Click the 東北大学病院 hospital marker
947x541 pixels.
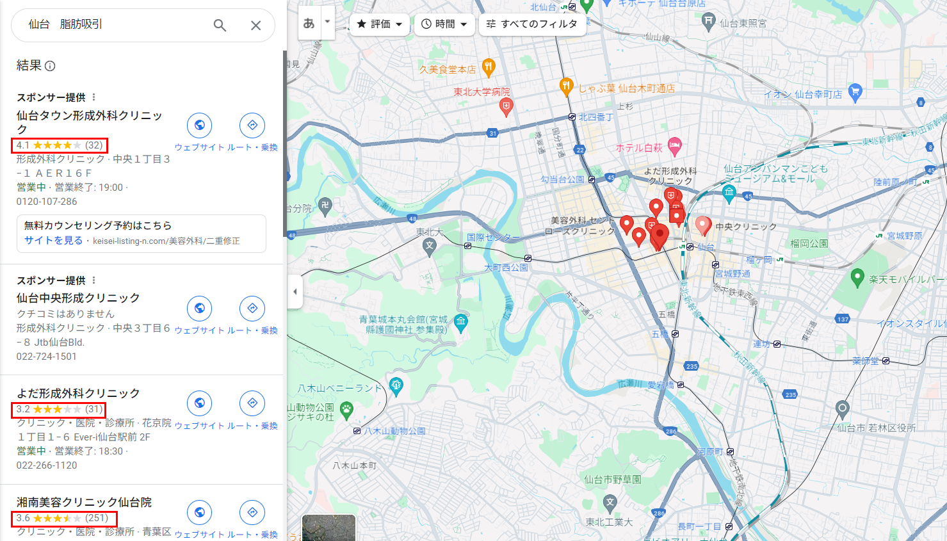pyautogui.click(x=506, y=106)
